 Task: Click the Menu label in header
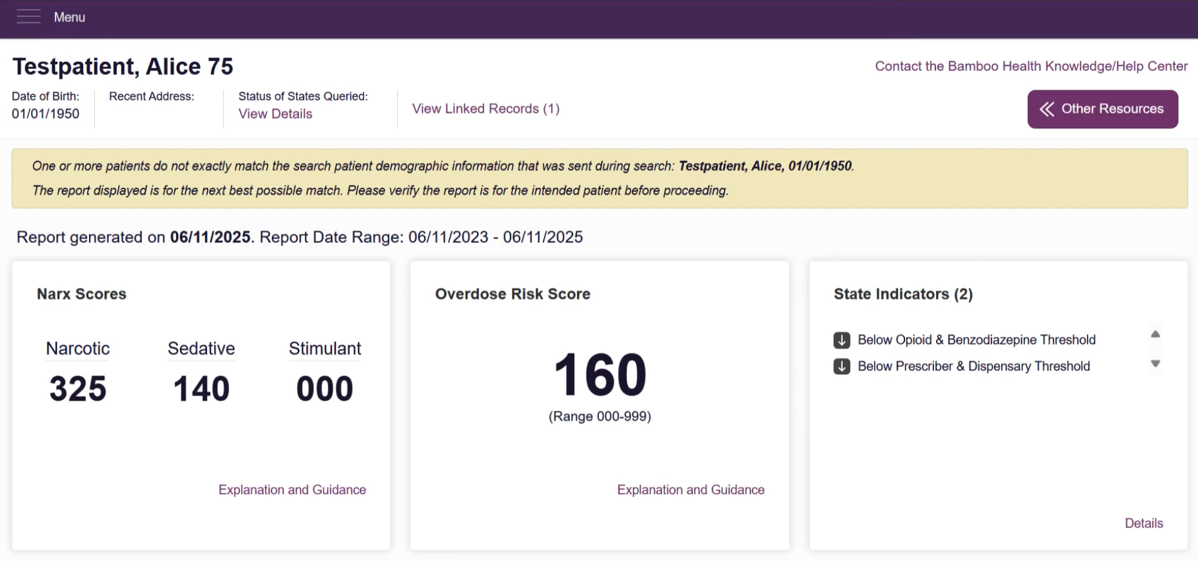coord(69,18)
